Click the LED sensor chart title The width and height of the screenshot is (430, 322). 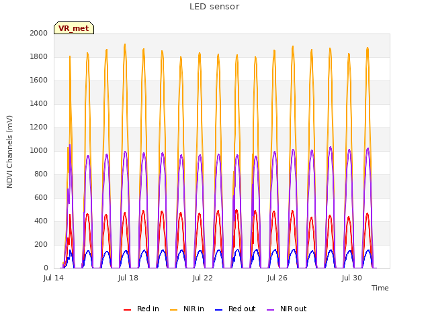click(x=214, y=7)
